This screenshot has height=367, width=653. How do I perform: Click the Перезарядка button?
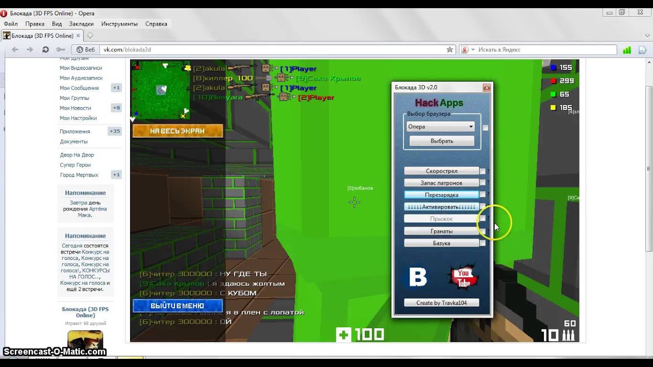[x=442, y=195]
